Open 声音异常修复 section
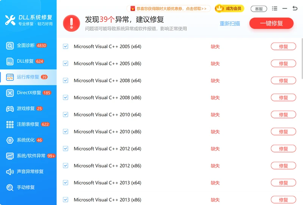This screenshot has height=205, width=303. [x=28, y=172]
